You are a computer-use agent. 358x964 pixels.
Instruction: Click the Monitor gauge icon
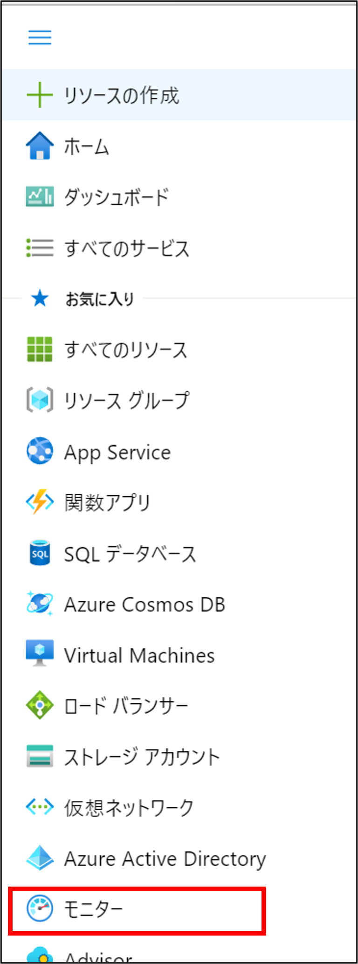click(40, 909)
